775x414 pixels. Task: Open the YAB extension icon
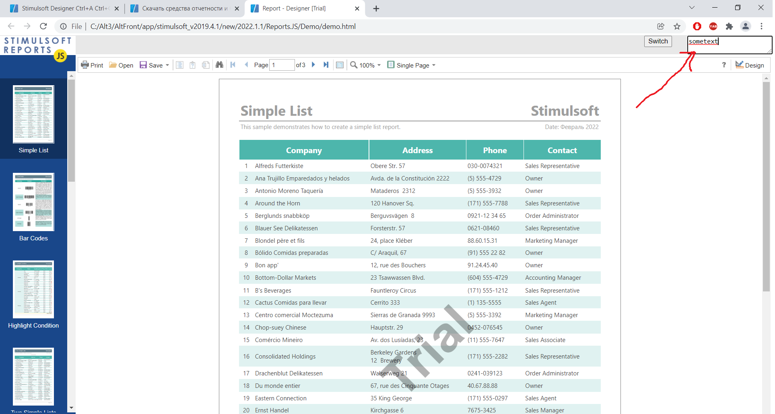713,26
